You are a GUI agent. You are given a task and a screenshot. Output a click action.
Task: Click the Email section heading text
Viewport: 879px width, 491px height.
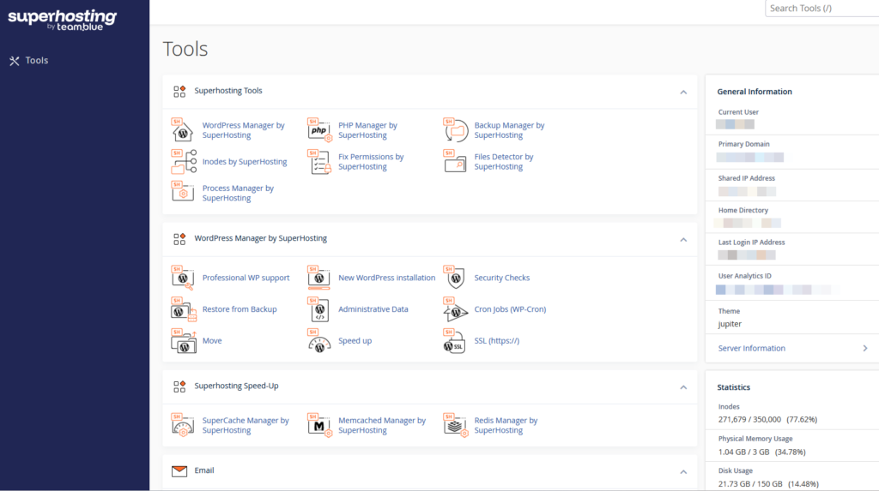tap(204, 470)
